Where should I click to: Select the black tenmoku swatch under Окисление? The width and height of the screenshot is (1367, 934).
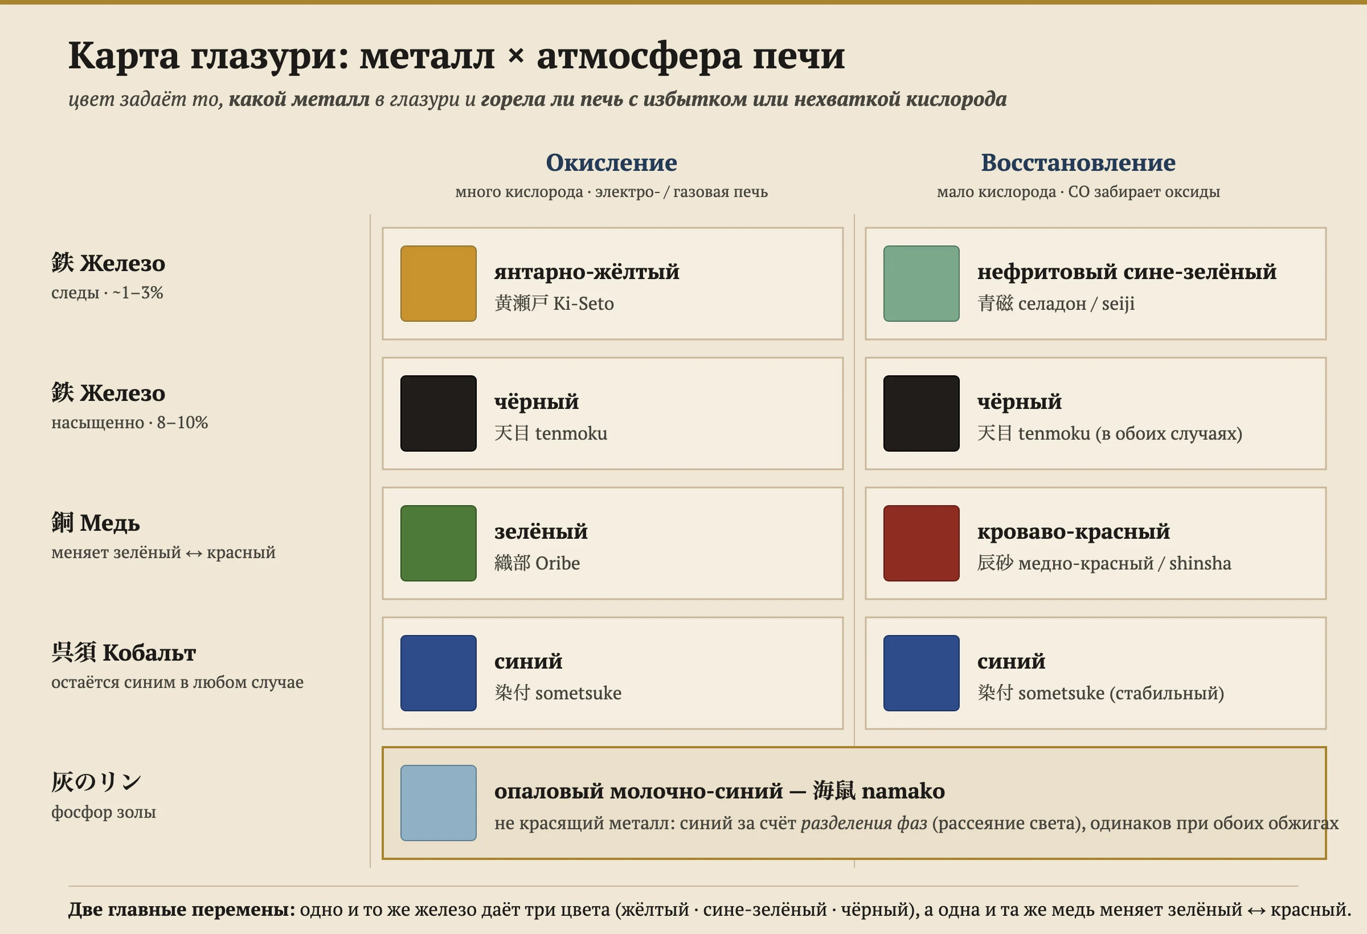tap(438, 413)
